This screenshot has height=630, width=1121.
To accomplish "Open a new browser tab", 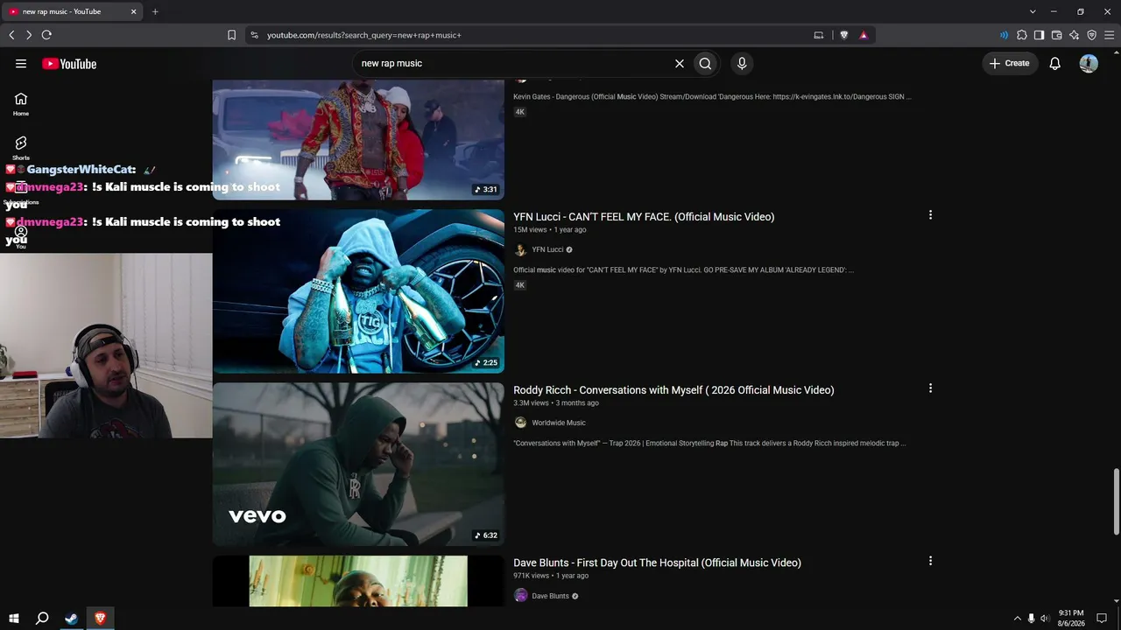I will click(155, 11).
